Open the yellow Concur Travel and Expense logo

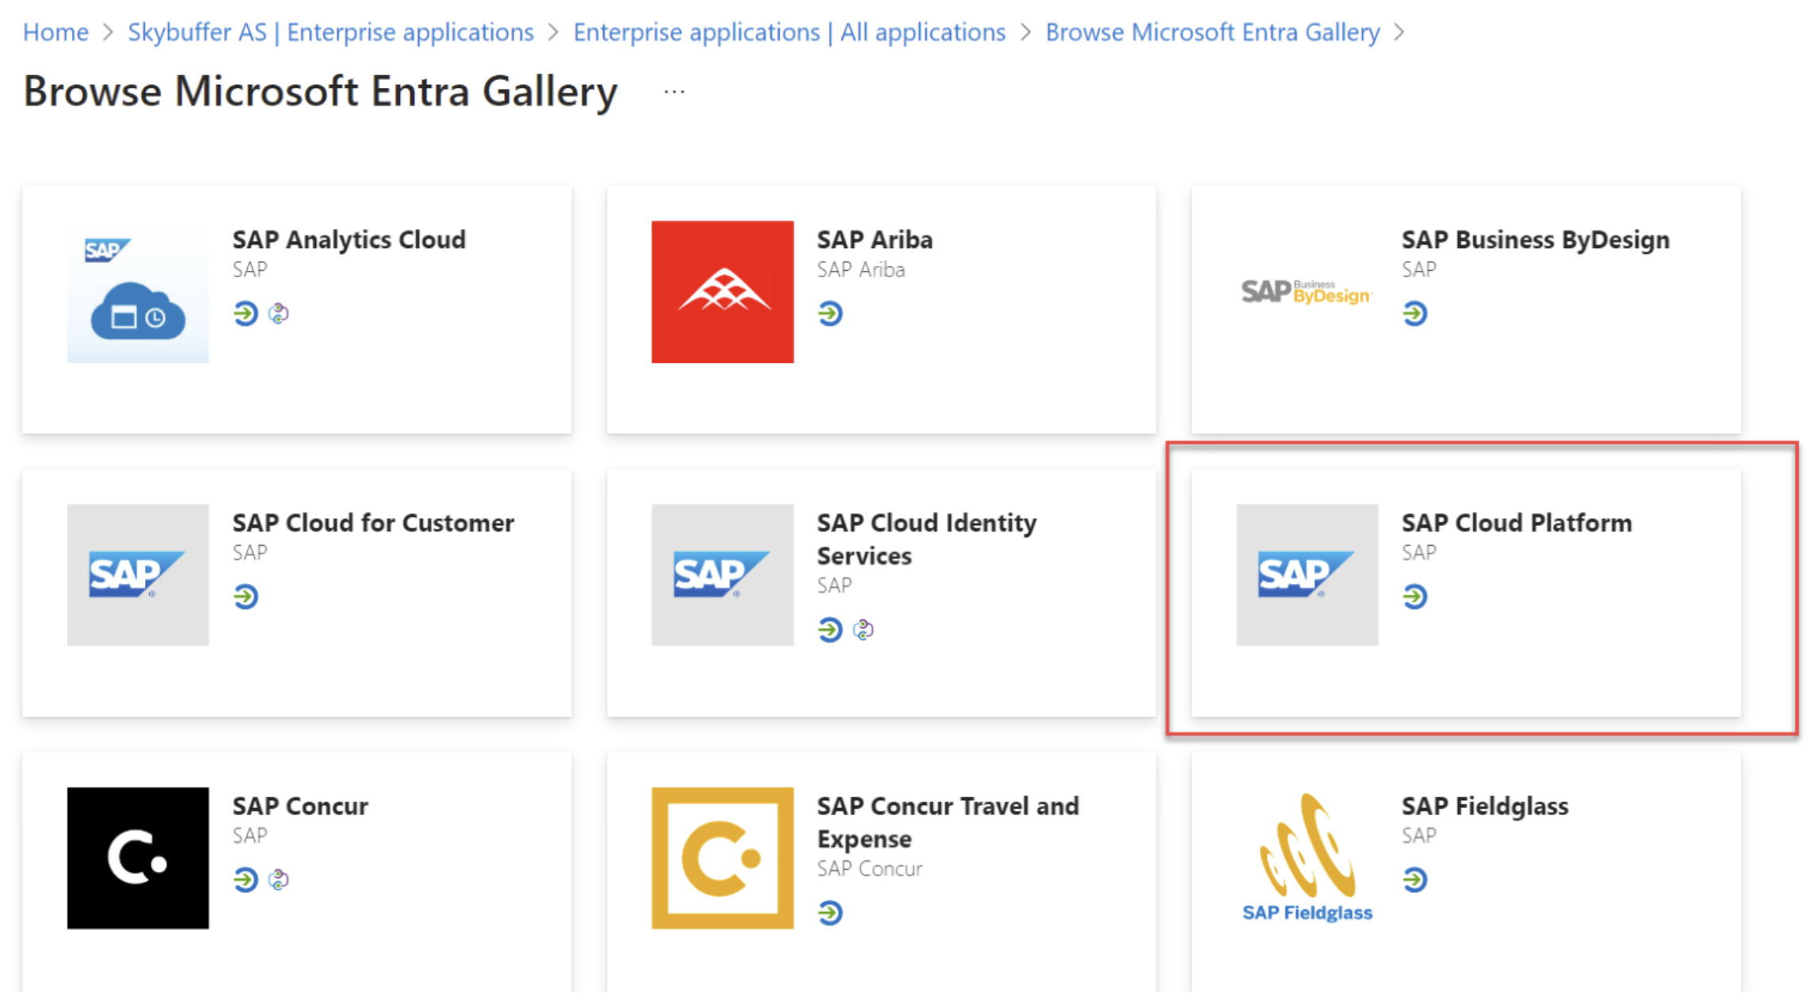pyautogui.click(x=723, y=858)
